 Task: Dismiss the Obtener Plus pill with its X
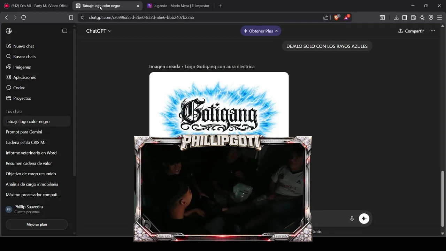click(277, 31)
